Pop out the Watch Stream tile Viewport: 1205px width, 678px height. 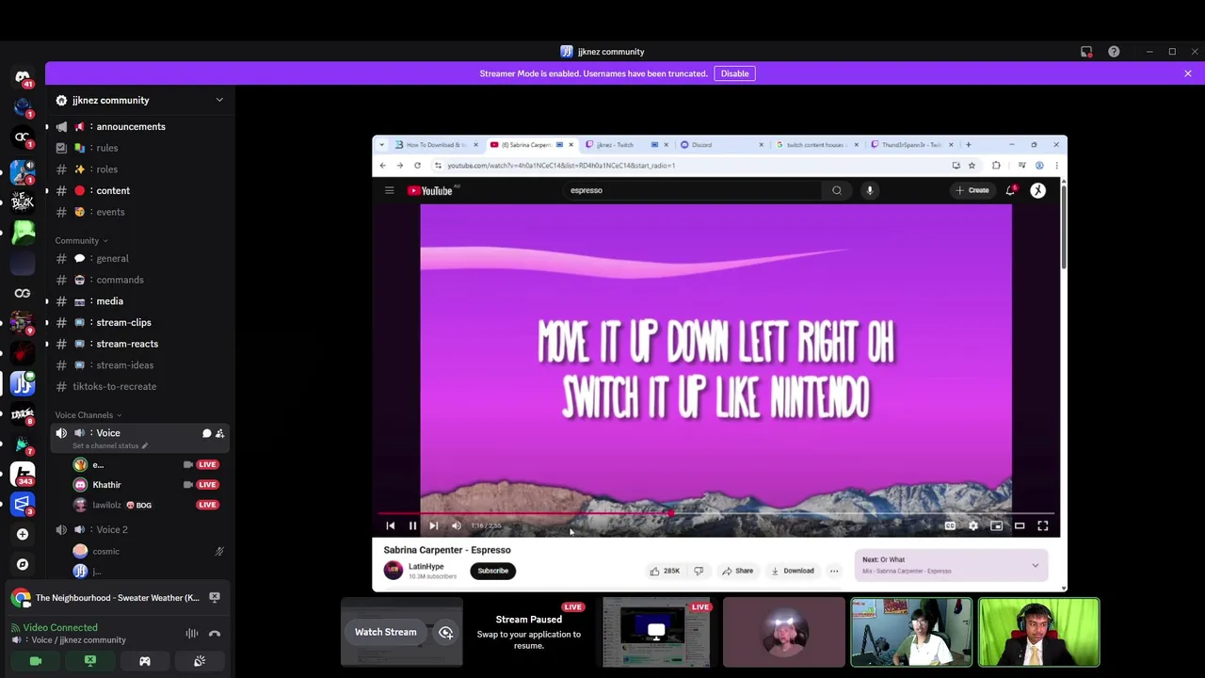pyautogui.click(x=445, y=633)
